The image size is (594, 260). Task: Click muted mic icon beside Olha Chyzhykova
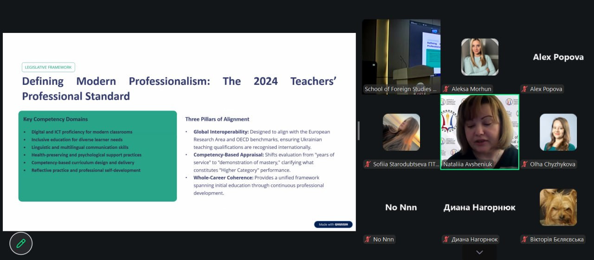tap(525, 164)
